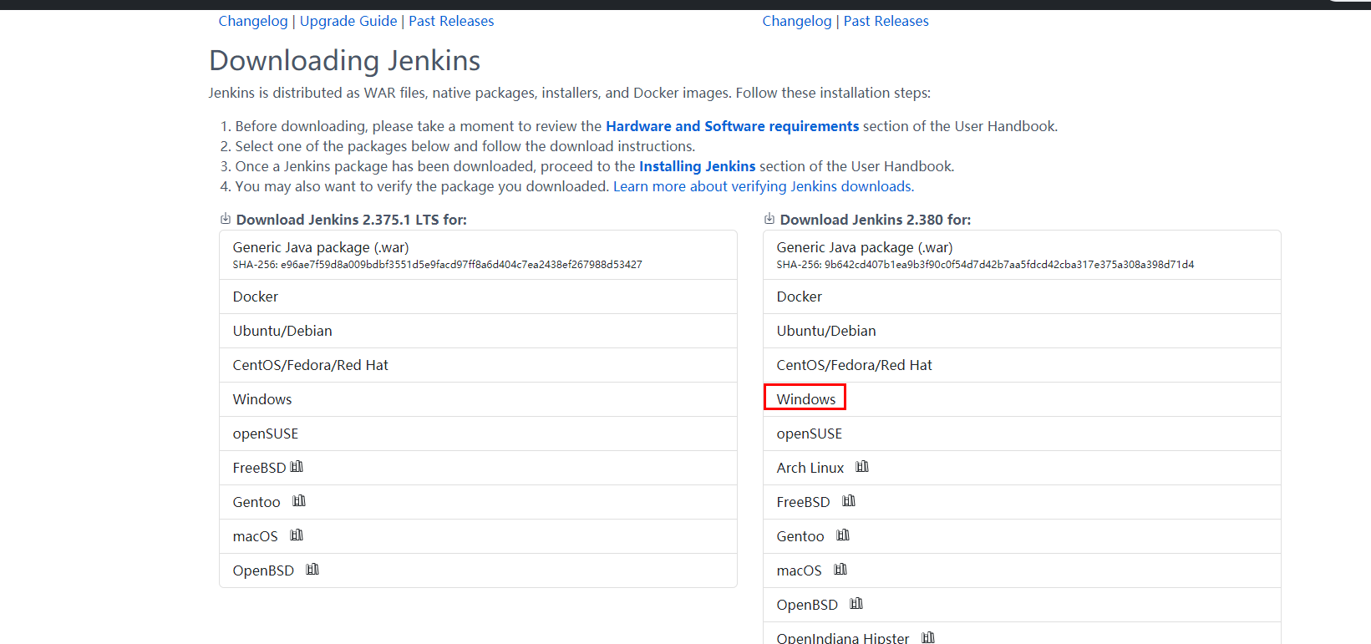Click the book icon beside weekly OpenBSD
Screen dimensions: 1371x644
(x=856, y=604)
